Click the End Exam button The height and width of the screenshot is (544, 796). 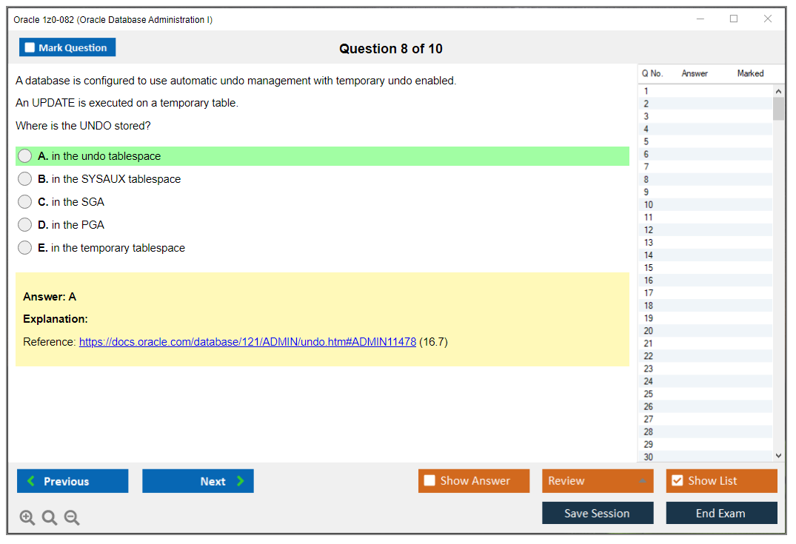tap(721, 513)
